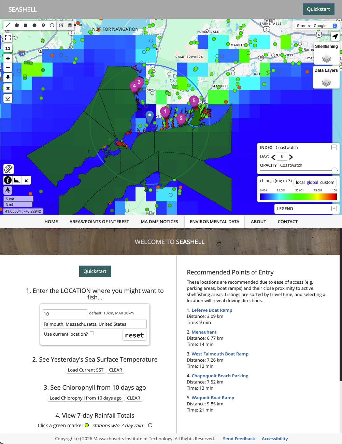Click the X icon beside the profile tool

click(x=26, y=180)
